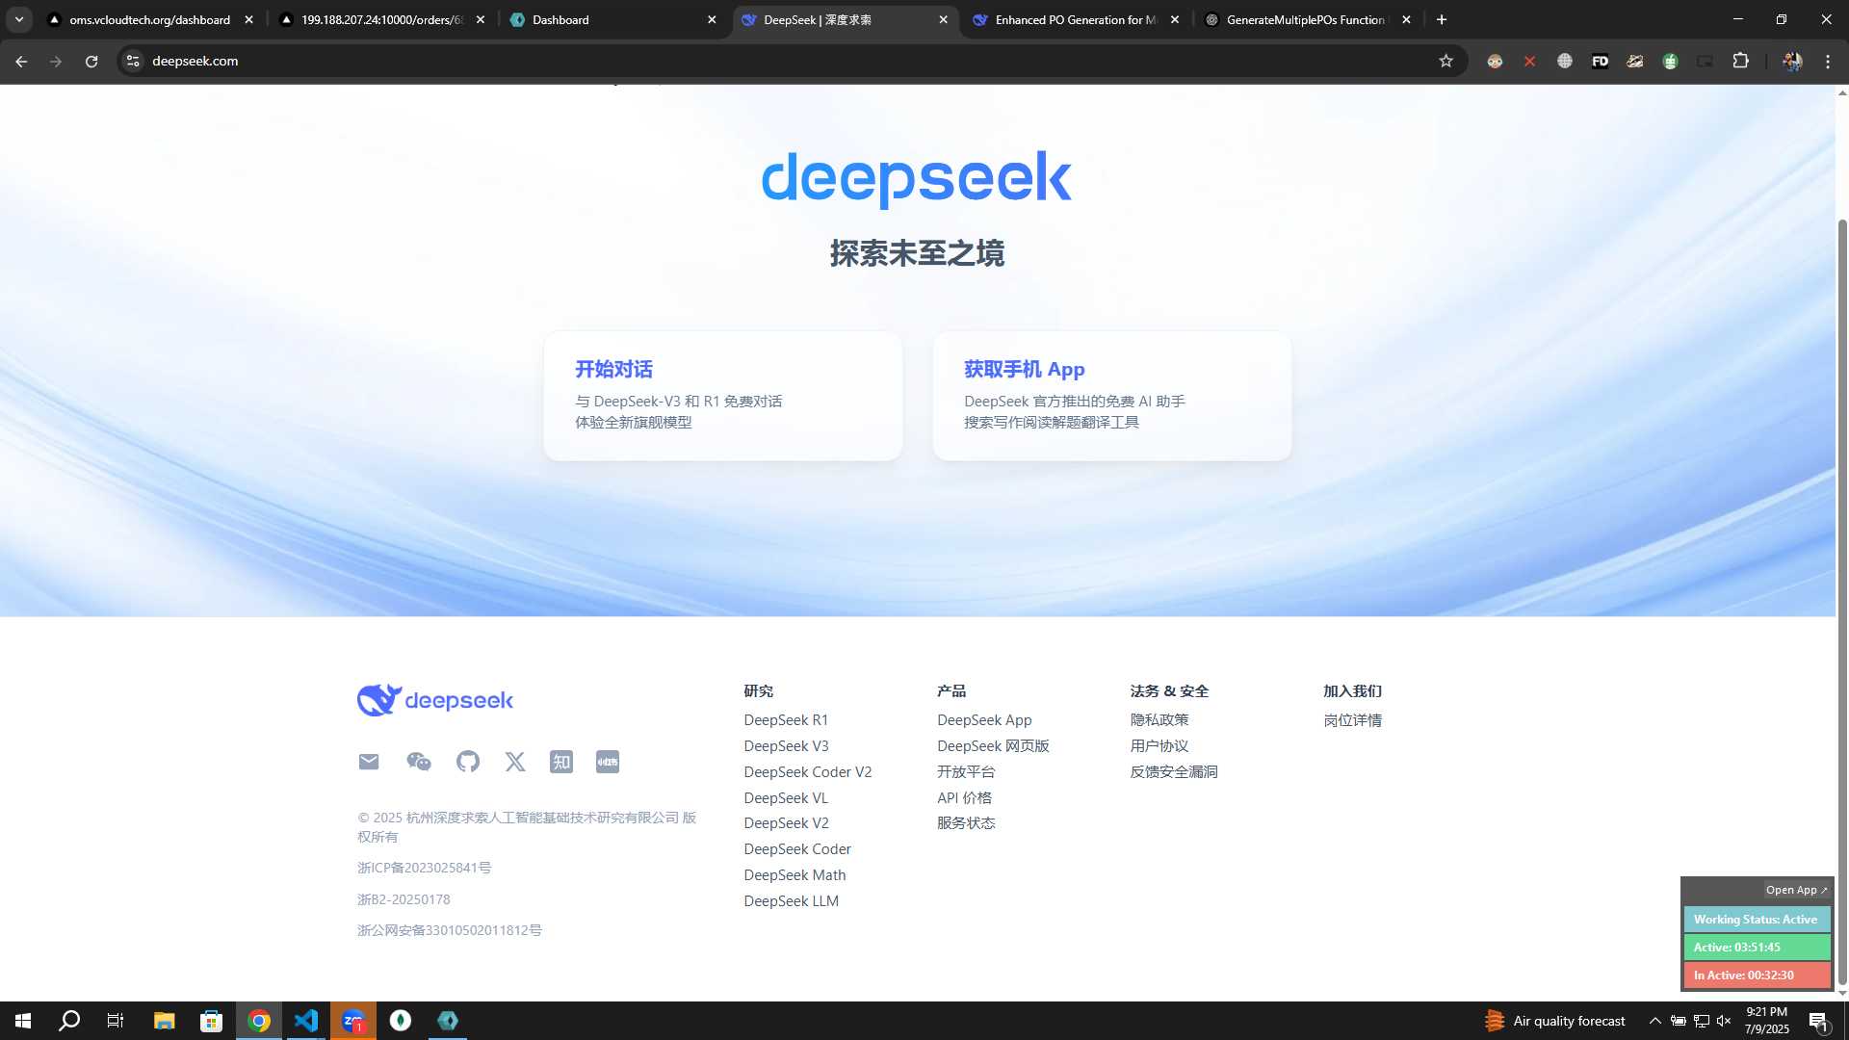Screen dimensions: 1849x1040
Task: Open DeepSeek X (Twitter) icon
Action: click(515, 762)
